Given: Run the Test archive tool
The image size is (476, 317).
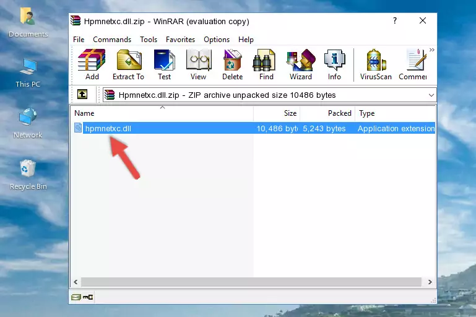Looking at the screenshot, I should click(x=164, y=64).
